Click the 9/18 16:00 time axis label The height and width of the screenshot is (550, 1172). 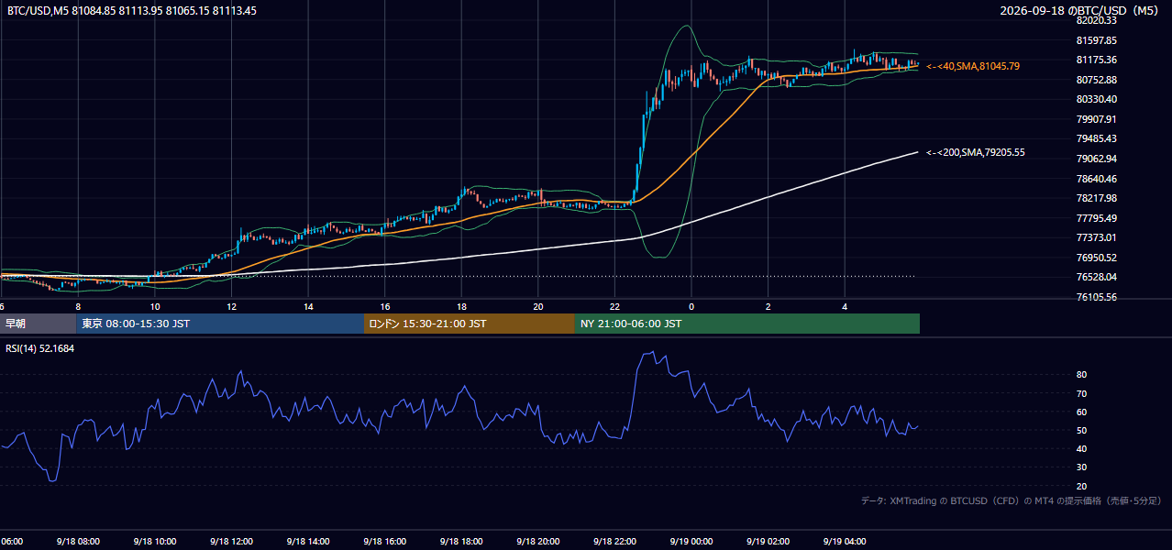click(385, 542)
